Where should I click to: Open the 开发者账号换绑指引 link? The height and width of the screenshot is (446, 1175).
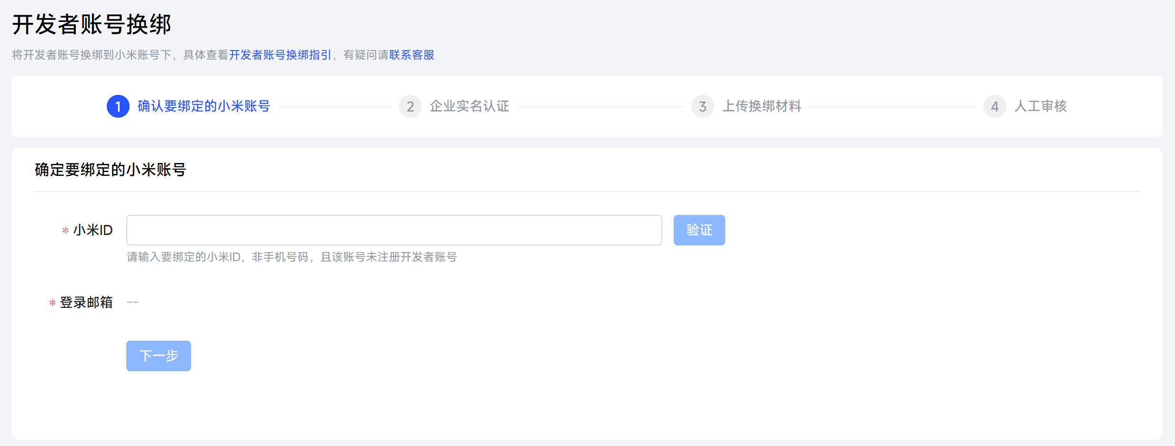(280, 55)
